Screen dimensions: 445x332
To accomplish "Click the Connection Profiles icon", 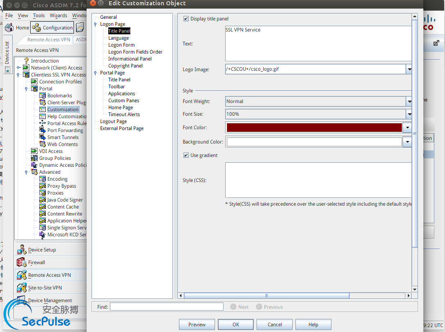I will point(34,81).
